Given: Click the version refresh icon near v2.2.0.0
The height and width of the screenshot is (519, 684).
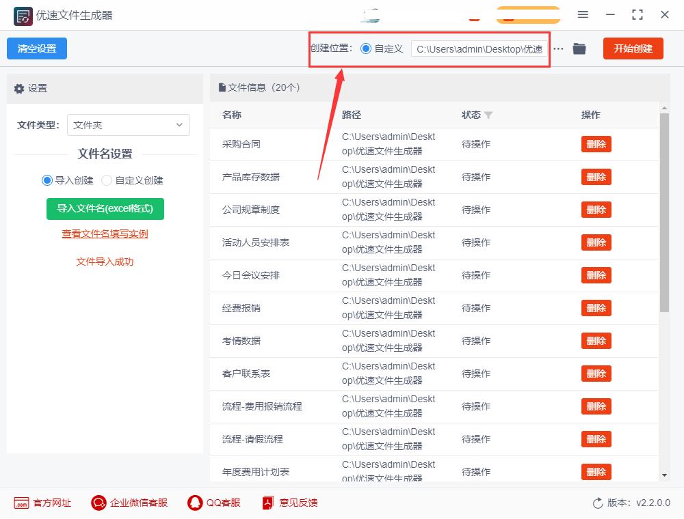Looking at the screenshot, I should pos(596,503).
